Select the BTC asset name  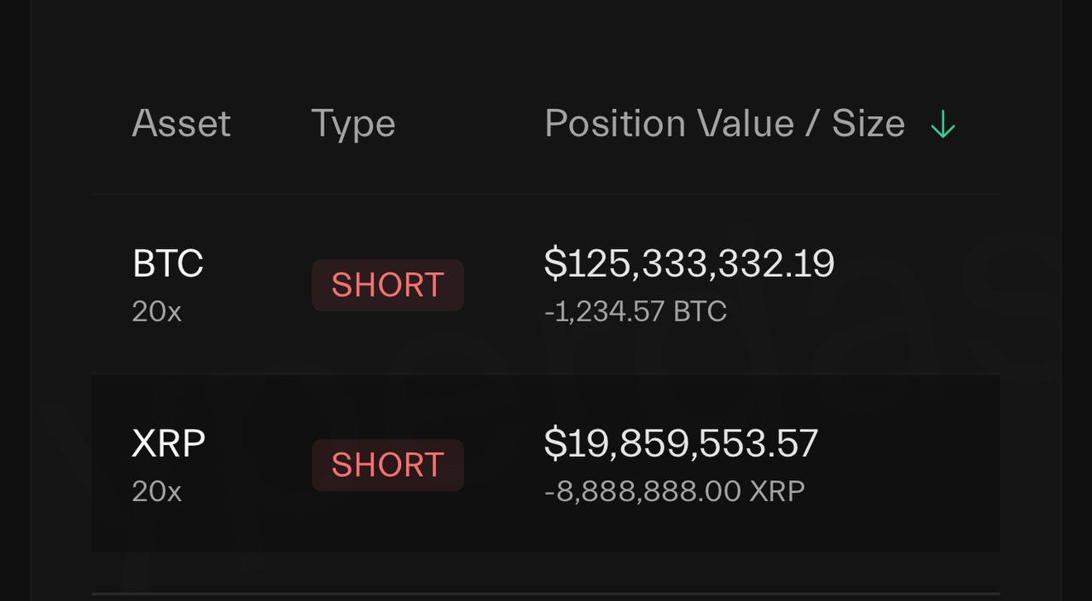point(168,263)
